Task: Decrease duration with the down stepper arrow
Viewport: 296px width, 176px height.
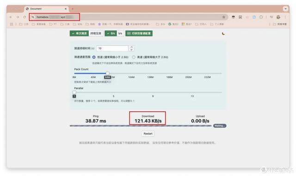Action: tap(131, 49)
